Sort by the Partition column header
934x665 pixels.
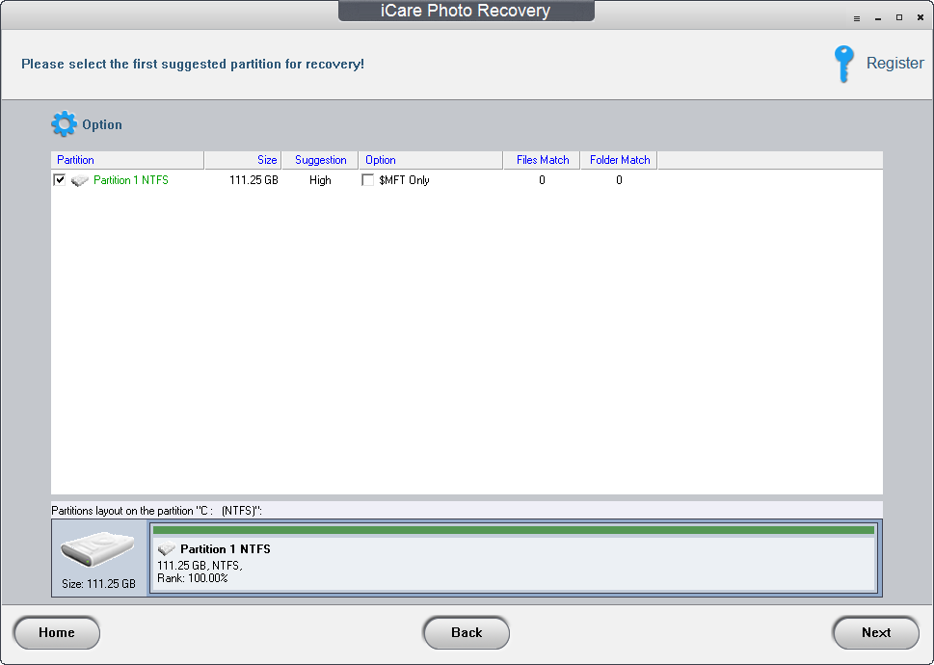[x=127, y=160]
